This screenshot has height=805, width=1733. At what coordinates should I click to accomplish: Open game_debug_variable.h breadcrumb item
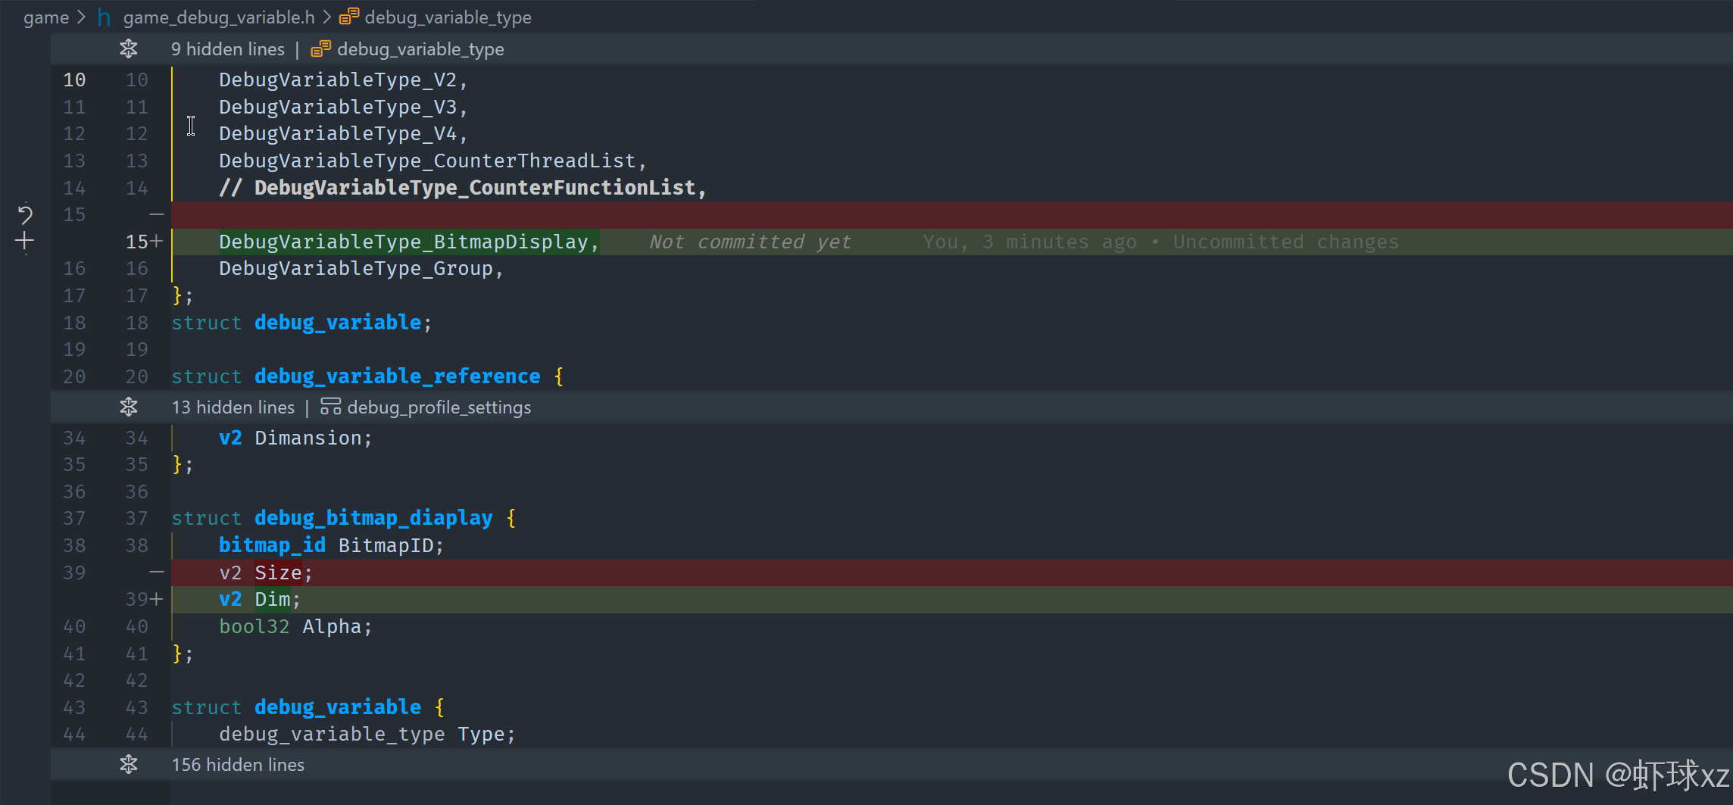click(219, 17)
